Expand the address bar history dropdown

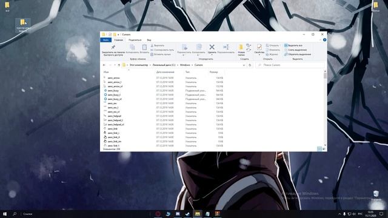click(244, 65)
